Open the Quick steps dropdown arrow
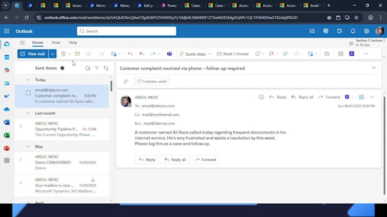This screenshot has width=387, height=217. [x=210, y=54]
